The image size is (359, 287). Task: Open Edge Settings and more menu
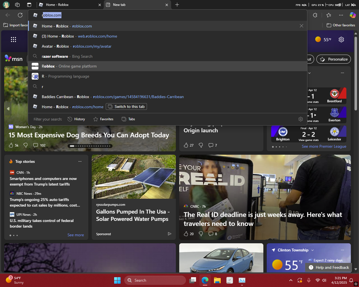coord(341,15)
